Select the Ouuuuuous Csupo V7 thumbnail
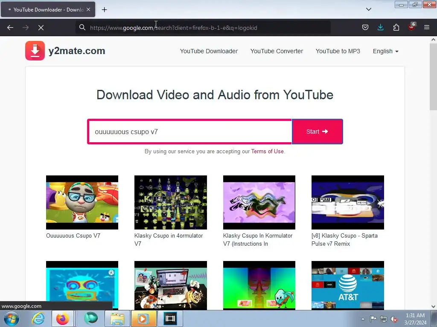This screenshot has width=437, height=327. point(82,202)
